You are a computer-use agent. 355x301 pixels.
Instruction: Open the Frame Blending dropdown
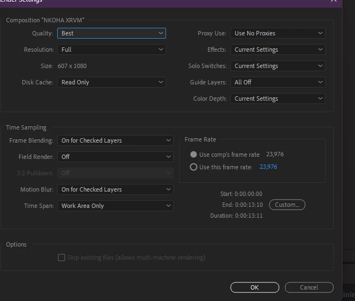coord(115,140)
